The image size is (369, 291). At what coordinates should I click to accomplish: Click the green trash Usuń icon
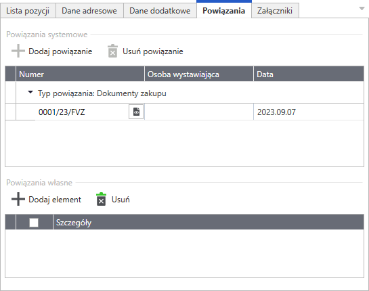point(101,199)
